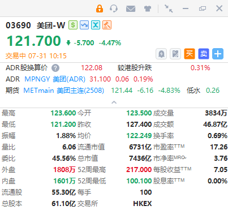Click the blue chart trend badge
The image size is (228, 210).
click(84, 25)
